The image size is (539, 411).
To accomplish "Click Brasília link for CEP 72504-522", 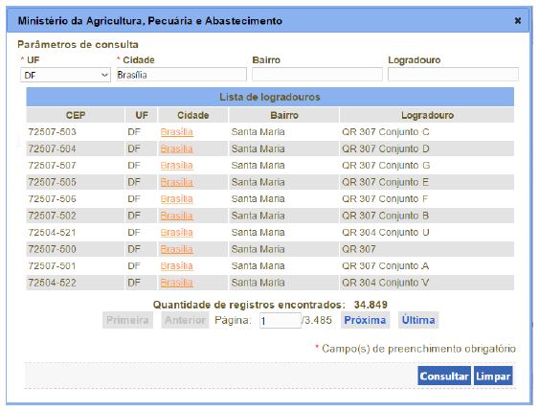I will (x=177, y=283).
